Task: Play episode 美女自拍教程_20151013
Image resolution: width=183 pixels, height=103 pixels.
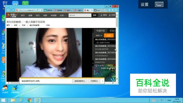Action: point(105,40)
